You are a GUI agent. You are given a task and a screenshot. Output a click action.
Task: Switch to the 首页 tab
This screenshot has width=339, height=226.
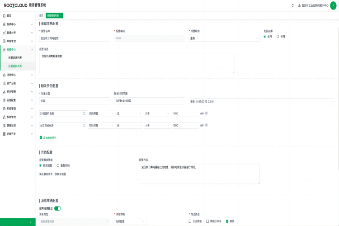coord(41,15)
